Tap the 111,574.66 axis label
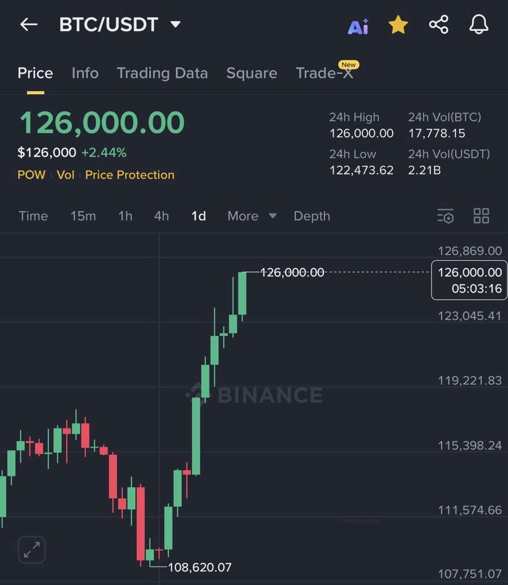This screenshot has height=585, width=508. [x=469, y=510]
